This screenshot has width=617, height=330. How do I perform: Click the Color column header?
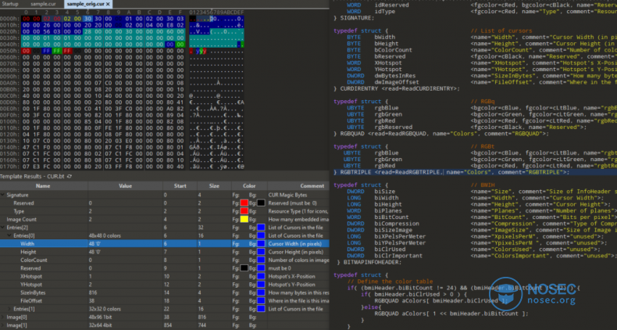coord(249,186)
